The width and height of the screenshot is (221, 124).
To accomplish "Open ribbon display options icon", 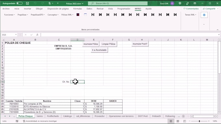I will (x=195, y=3).
